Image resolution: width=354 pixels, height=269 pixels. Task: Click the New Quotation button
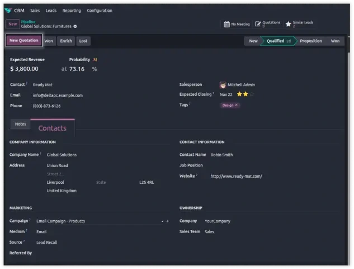pos(23,40)
